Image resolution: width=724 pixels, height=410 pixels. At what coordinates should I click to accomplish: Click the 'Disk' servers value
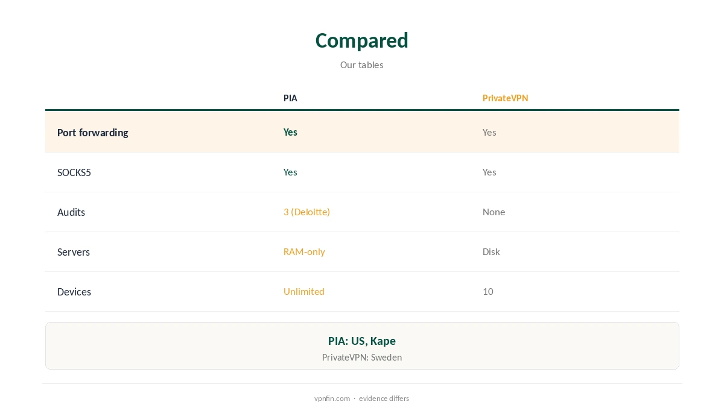click(491, 251)
